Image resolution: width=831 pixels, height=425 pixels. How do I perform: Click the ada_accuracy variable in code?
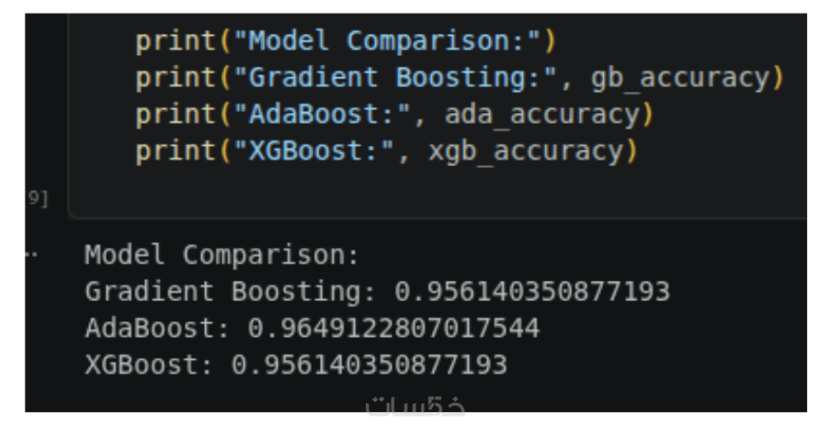(x=541, y=115)
